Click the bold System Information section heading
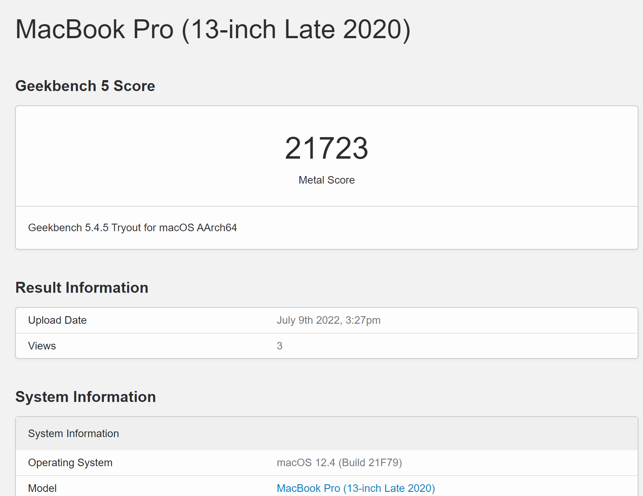 (x=86, y=397)
